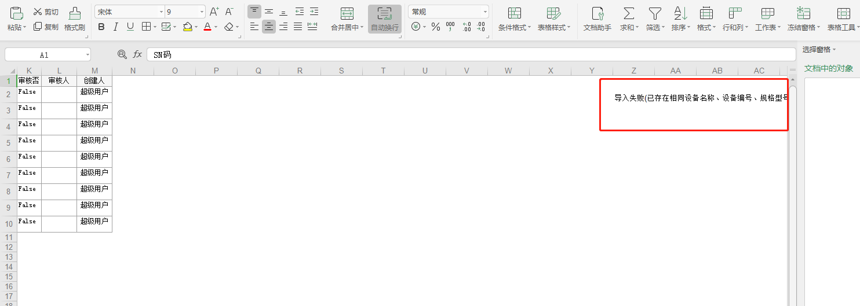This screenshot has width=860, height=306.
Task: Click the increase font size icon
Action: (214, 12)
